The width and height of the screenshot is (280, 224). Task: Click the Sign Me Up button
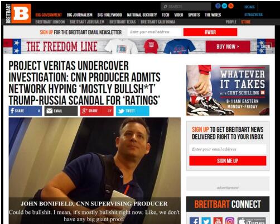point(228,161)
